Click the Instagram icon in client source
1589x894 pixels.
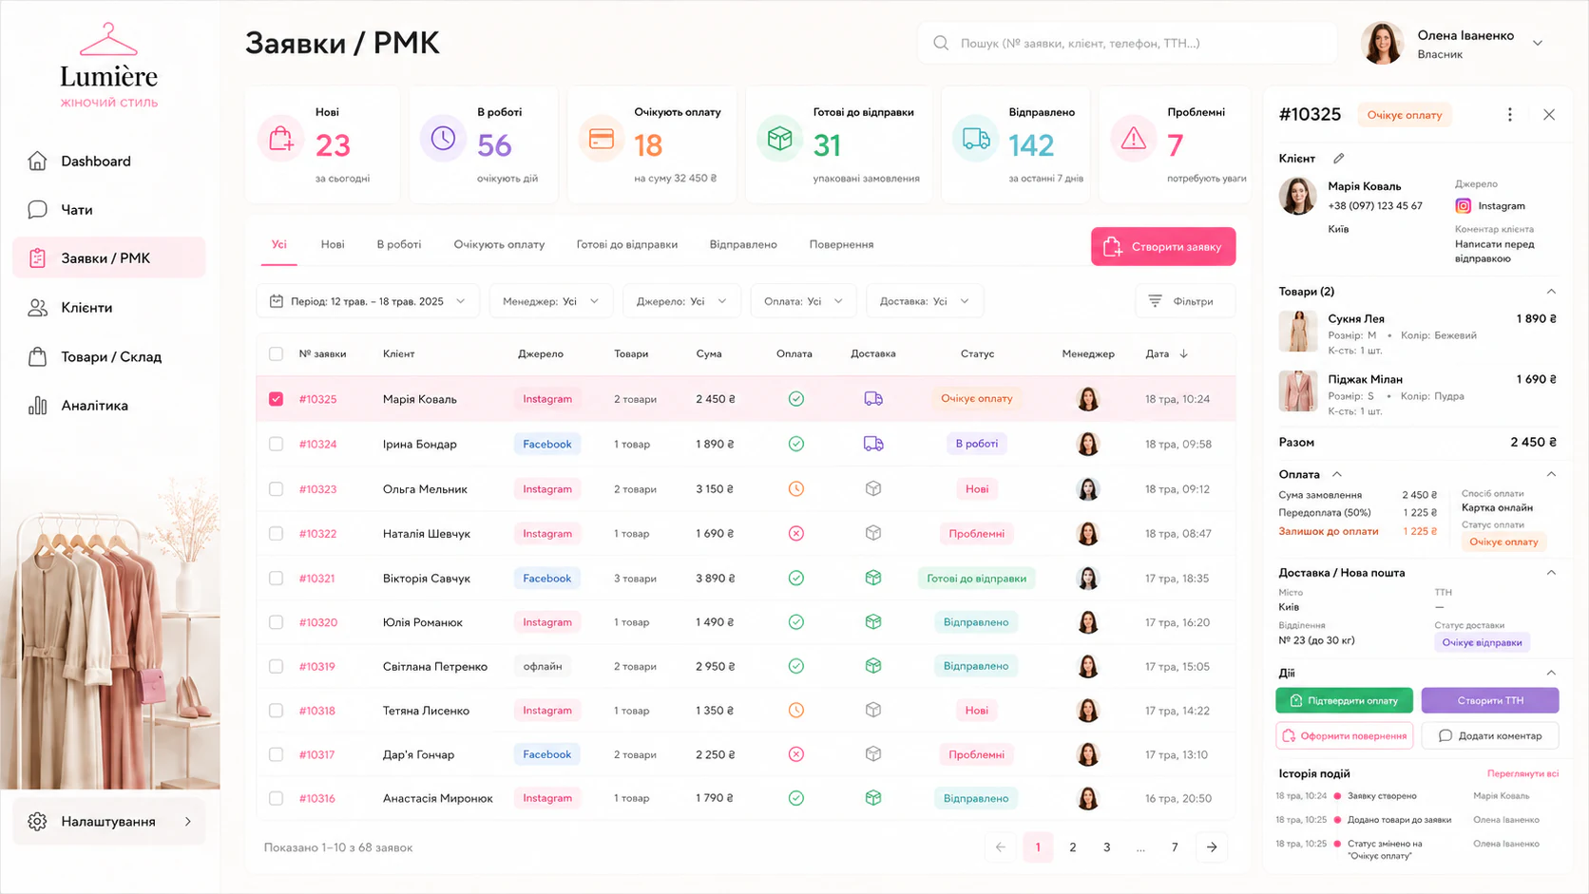click(1464, 206)
